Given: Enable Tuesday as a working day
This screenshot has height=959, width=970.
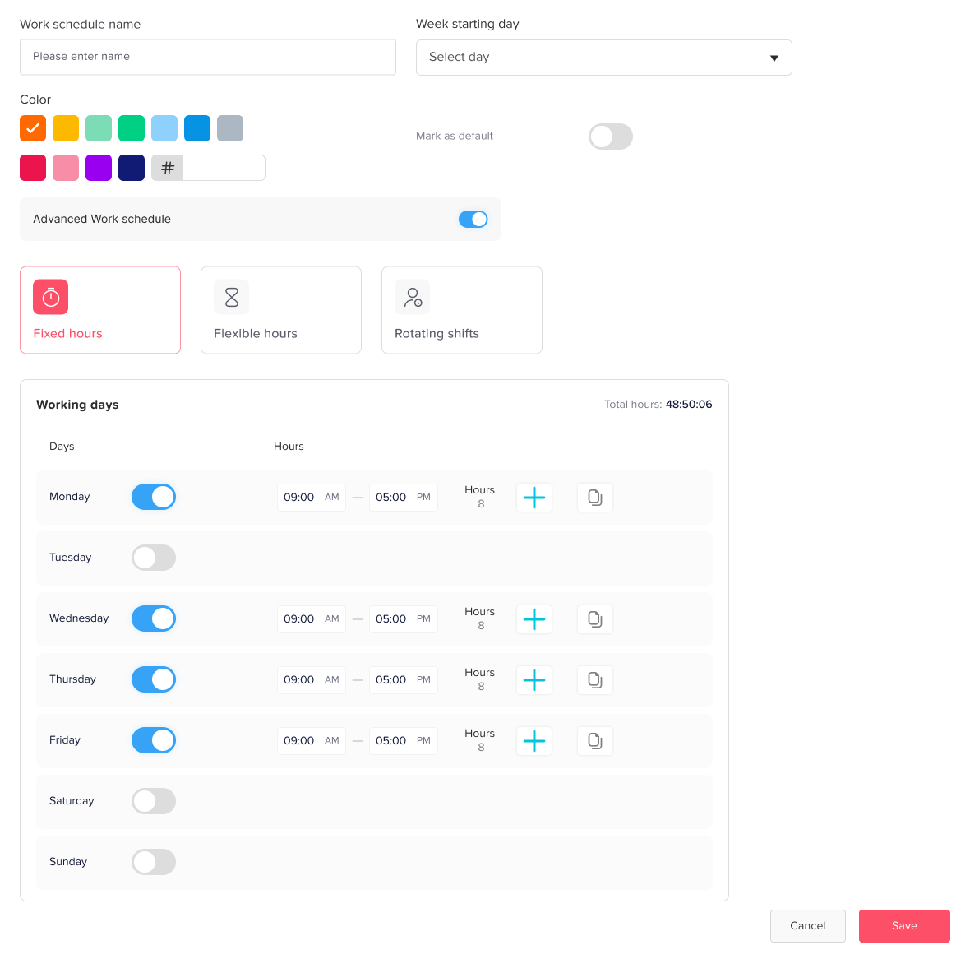Looking at the screenshot, I should point(154,558).
